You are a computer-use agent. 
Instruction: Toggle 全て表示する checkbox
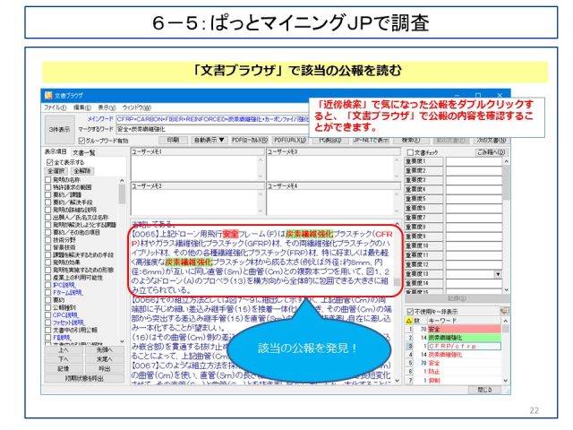click(49, 162)
